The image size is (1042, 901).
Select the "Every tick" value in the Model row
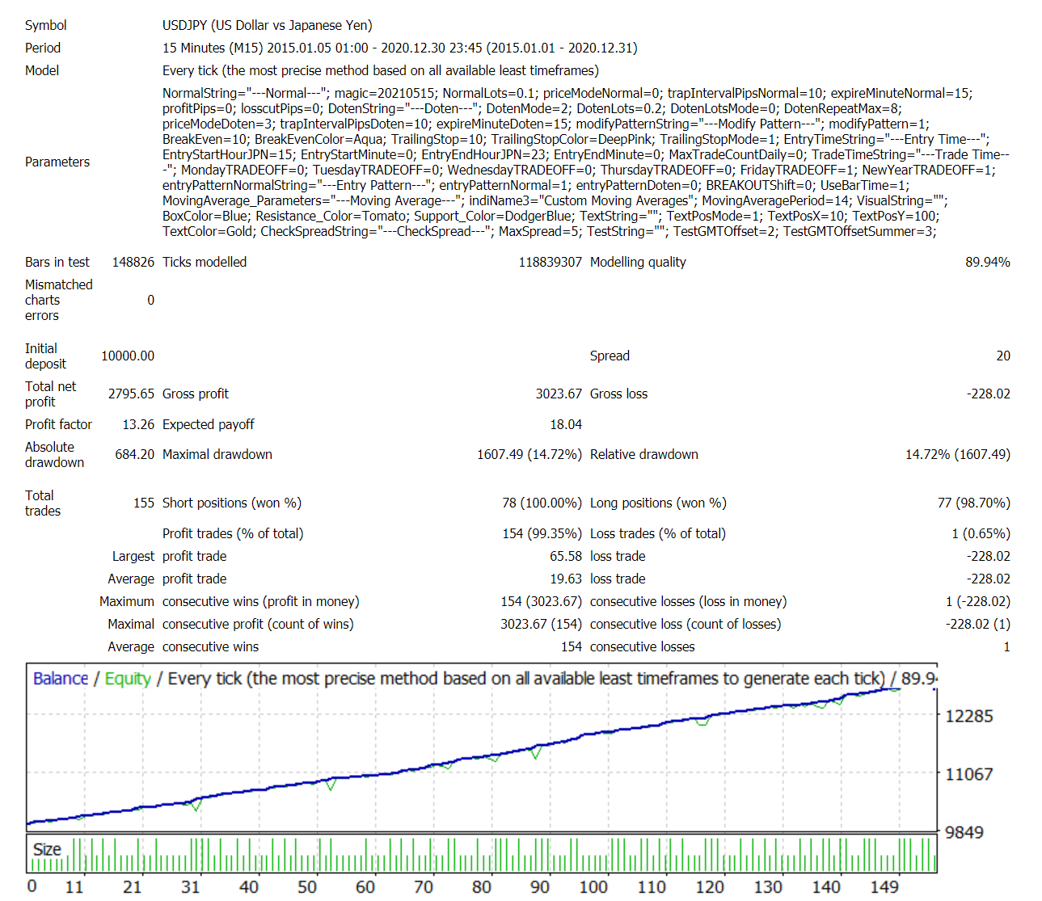pyautogui.click(x=191, y=71)
